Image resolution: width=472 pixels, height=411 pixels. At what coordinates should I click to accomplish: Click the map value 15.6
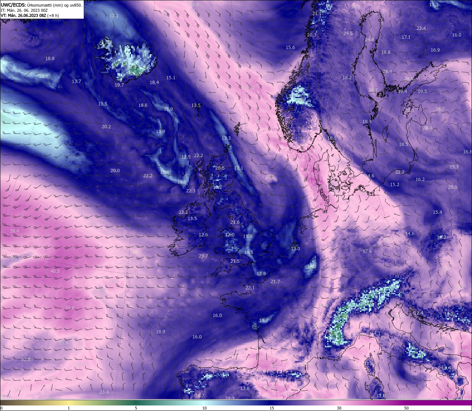[x=290, y=47]
